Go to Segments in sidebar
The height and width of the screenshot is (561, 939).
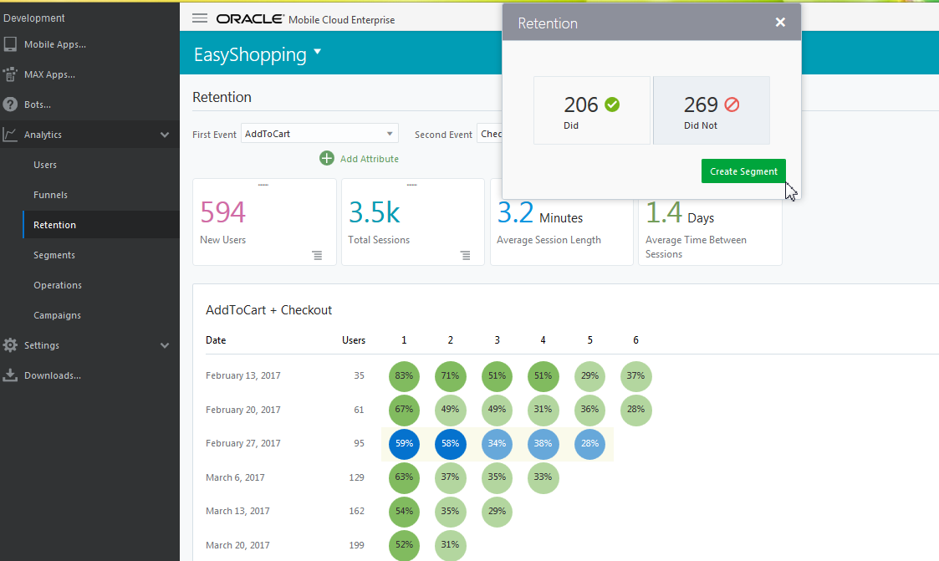(54, 255)
